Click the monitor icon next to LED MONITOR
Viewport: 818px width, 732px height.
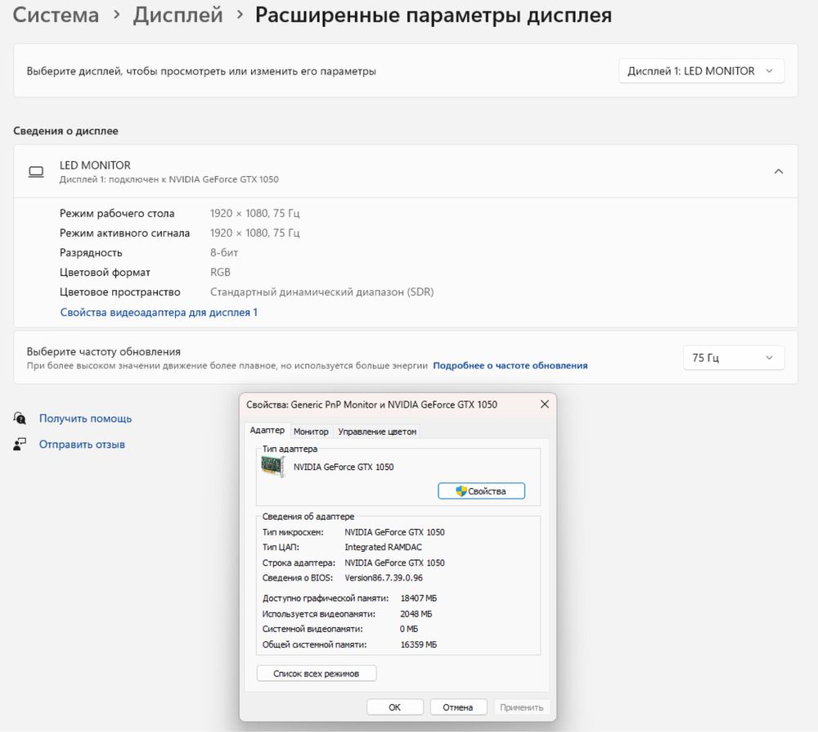36,172
